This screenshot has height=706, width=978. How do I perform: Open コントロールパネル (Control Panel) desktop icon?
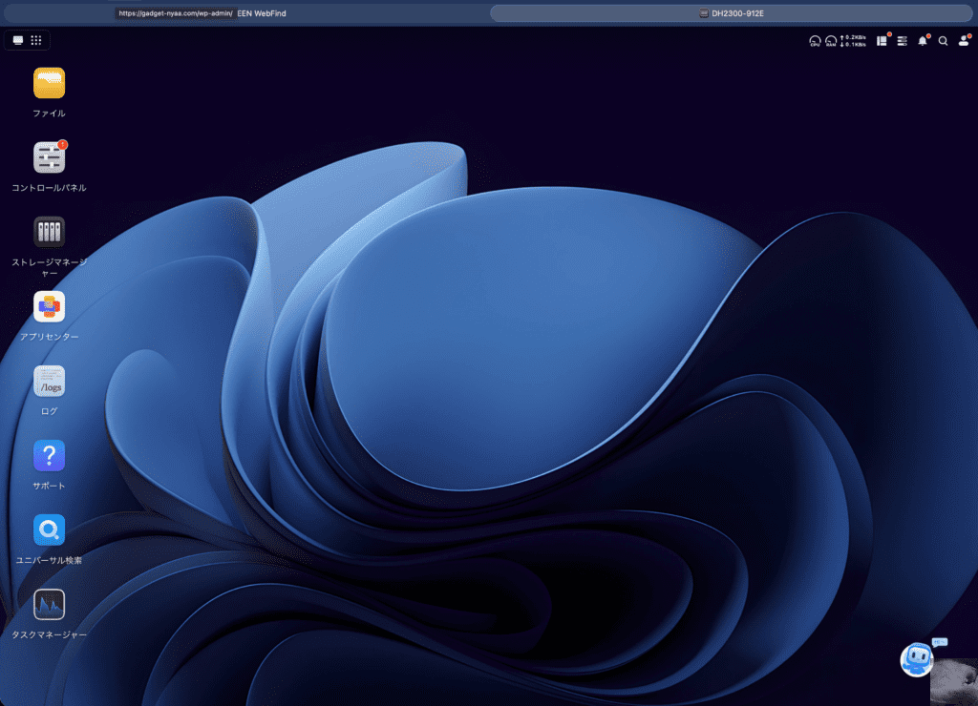point(49,157)
